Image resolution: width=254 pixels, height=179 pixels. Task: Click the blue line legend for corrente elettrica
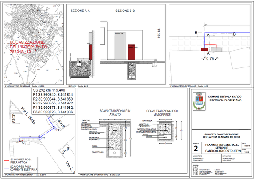pos(7,168)
